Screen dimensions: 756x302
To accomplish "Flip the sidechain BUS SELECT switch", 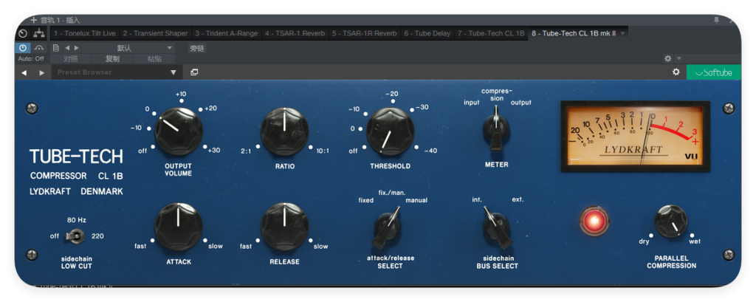I will 496,228.
